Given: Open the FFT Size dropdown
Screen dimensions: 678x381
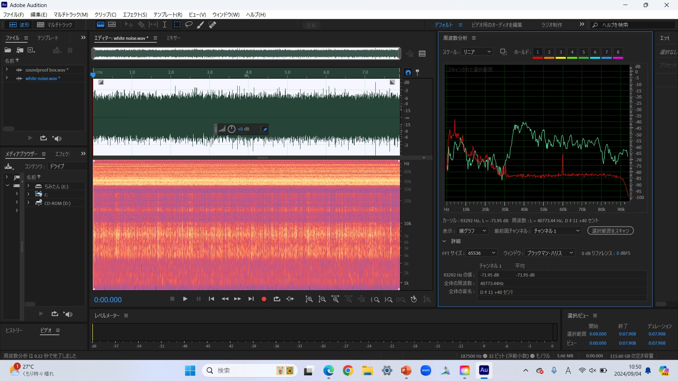Looking at the screenshot, I should [x=482, y=253].
